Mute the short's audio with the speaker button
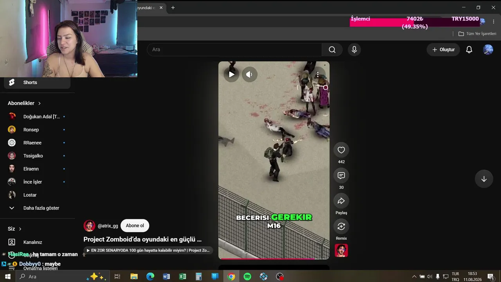Viewport: 501px width, 282px height. (249, 74)
